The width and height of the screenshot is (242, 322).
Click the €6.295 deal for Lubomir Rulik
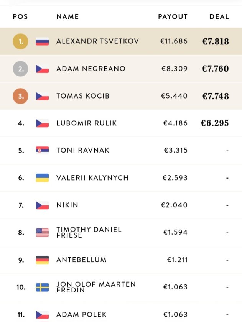coord(214,123)
